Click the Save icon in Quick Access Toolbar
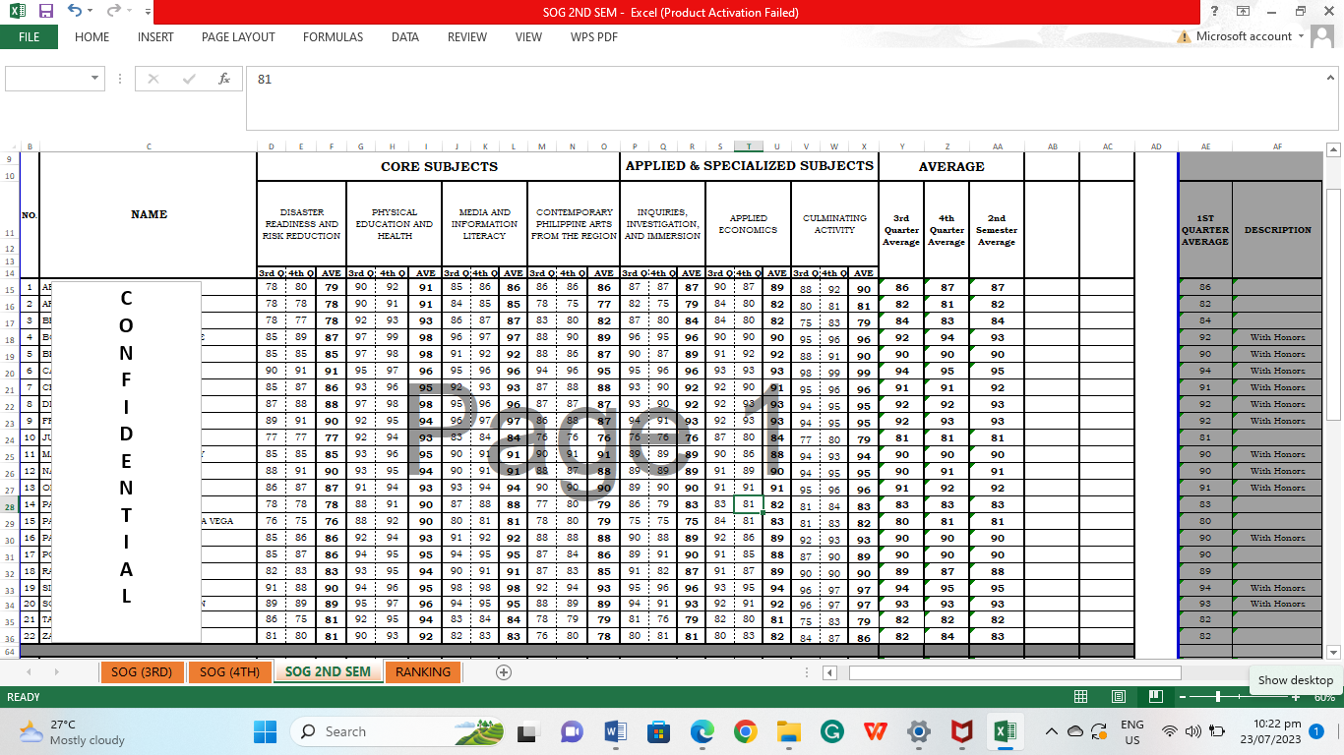 (45, 12)
